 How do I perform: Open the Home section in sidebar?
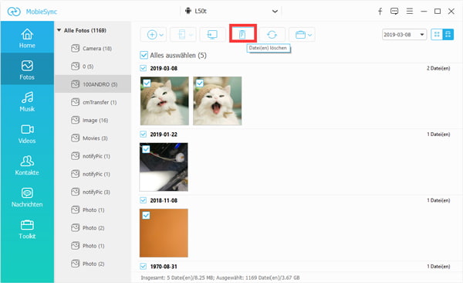click(x=27, y=38)
